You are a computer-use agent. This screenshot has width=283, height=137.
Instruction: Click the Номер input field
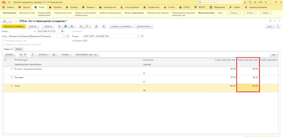tap(21, 31)
